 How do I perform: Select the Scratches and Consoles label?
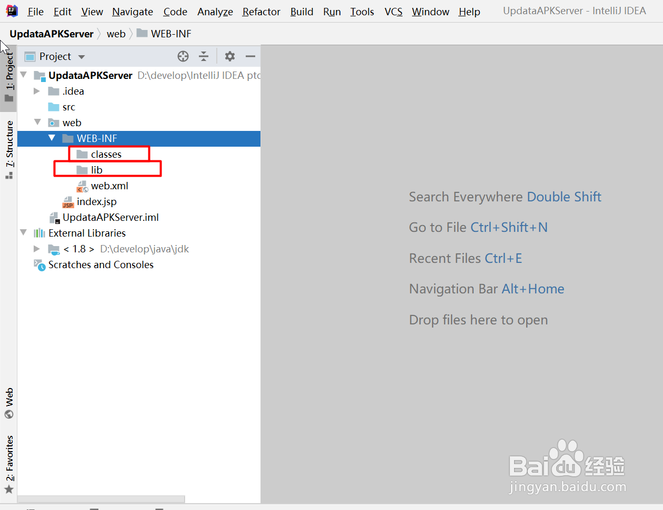101,265
